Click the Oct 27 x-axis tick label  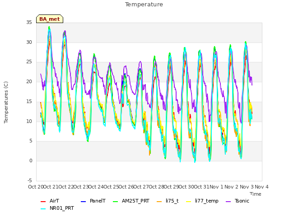tap(141, 187)
